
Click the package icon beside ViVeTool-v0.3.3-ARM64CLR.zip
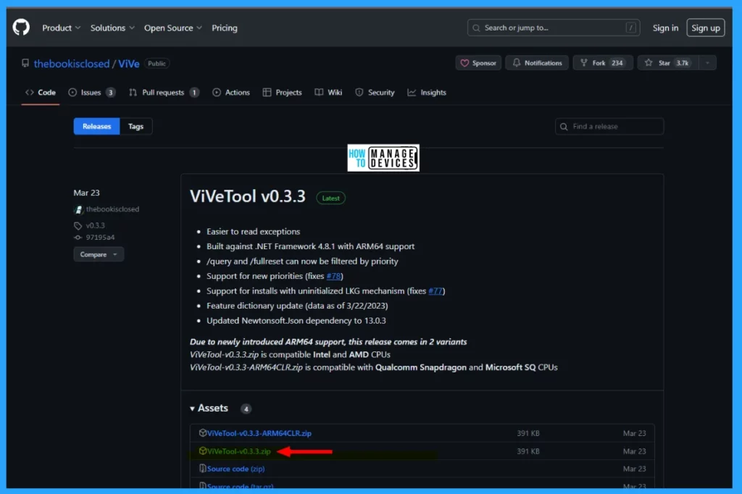pos(203,432)
